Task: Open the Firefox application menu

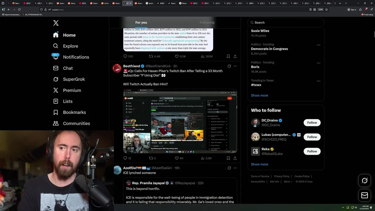Action: pos(371,9)
